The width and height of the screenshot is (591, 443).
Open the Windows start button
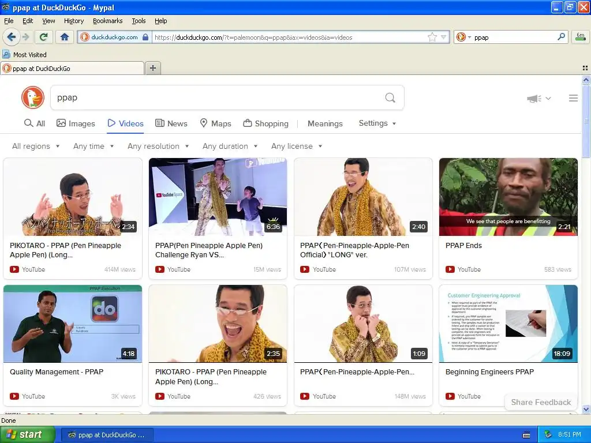click(x=27, y=434)
